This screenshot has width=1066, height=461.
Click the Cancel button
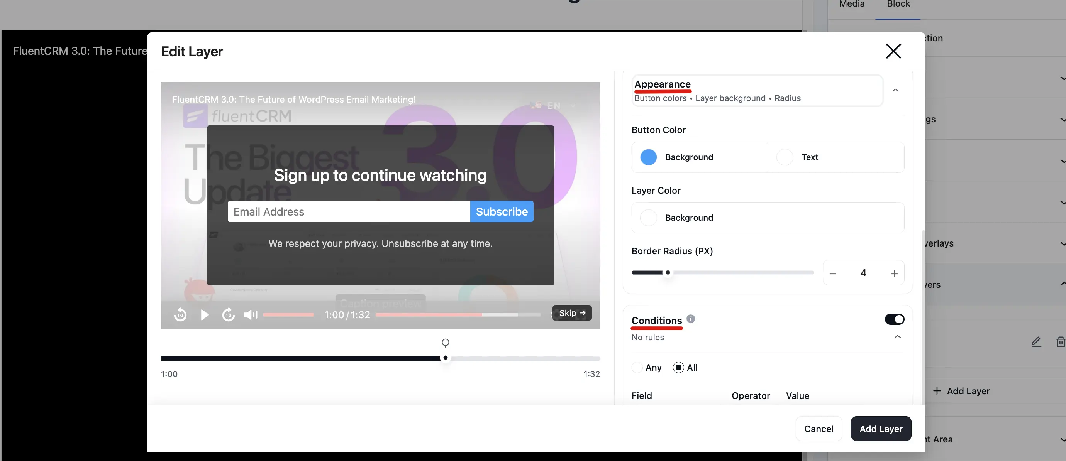click(819, 429)
